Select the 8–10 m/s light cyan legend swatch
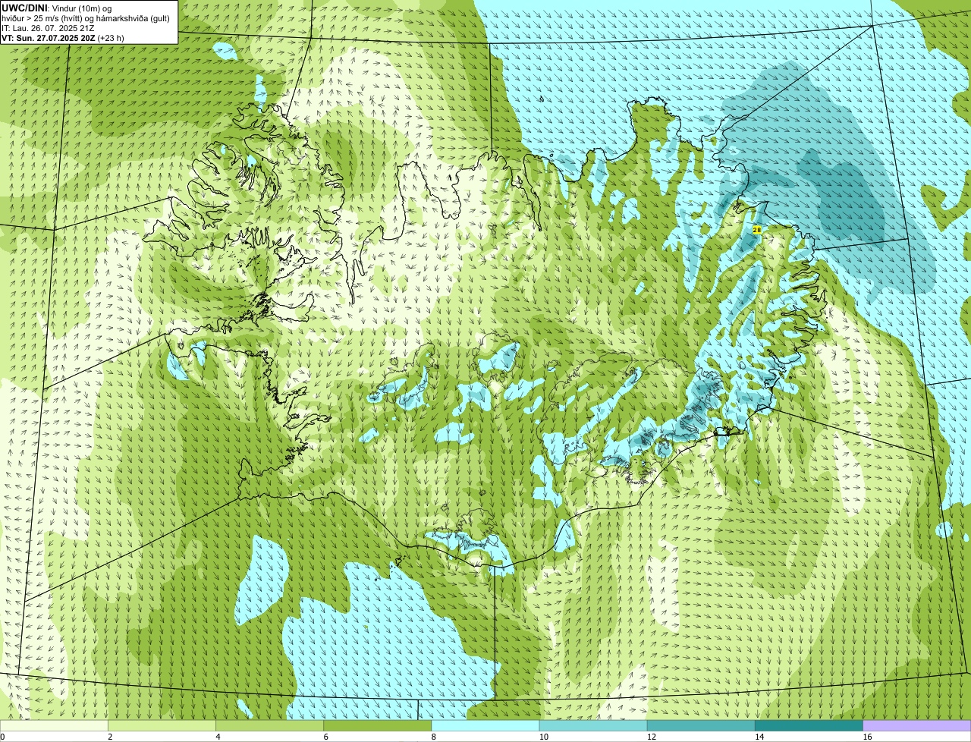The height and width of the screenshot is (742, 971). (x=485, y=725)
